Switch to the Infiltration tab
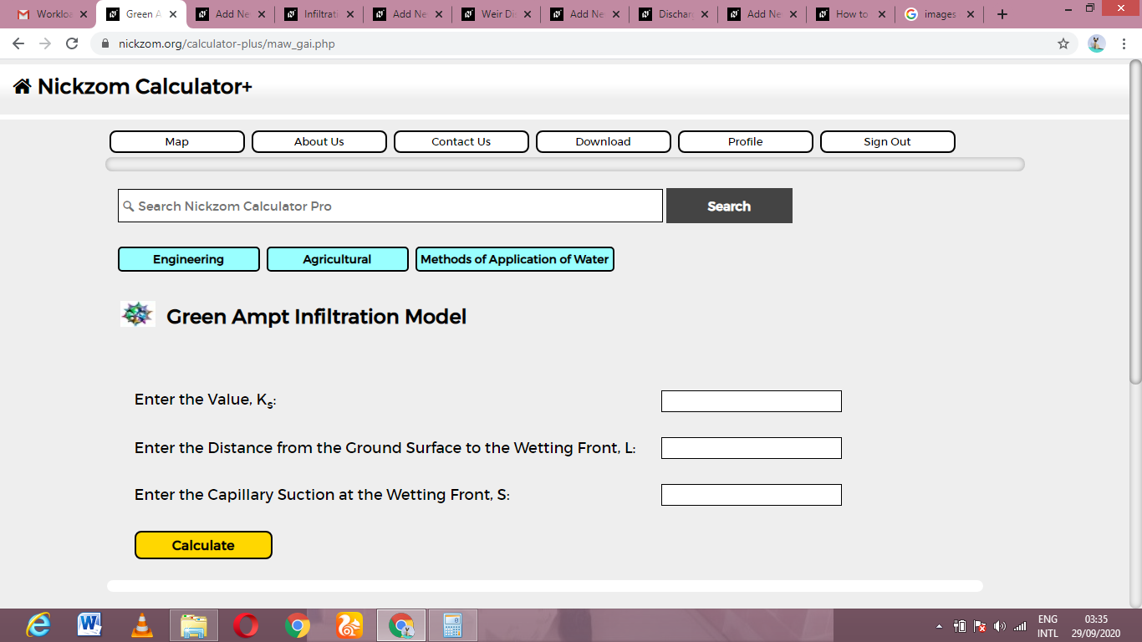This screenshot has width=1142, height=642. 321,14
